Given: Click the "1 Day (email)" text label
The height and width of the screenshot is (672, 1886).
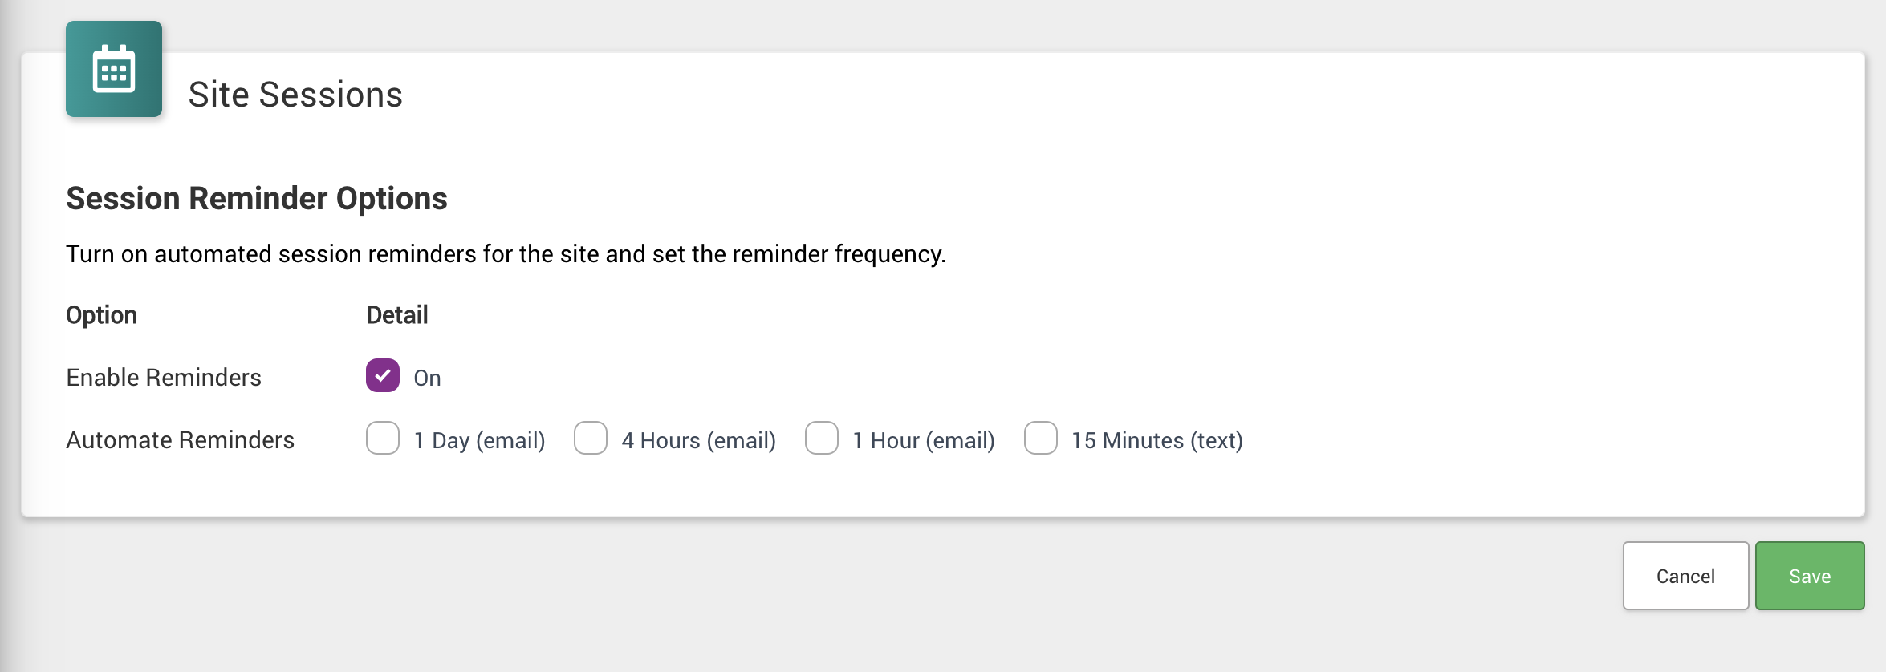Looking at the screenshot, I should (480, 441).
